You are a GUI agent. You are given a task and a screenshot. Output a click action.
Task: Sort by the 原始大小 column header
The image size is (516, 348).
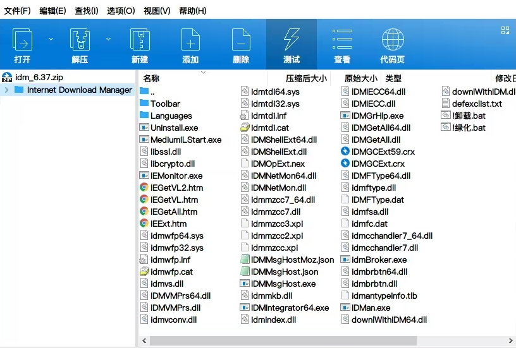[360, 78]
